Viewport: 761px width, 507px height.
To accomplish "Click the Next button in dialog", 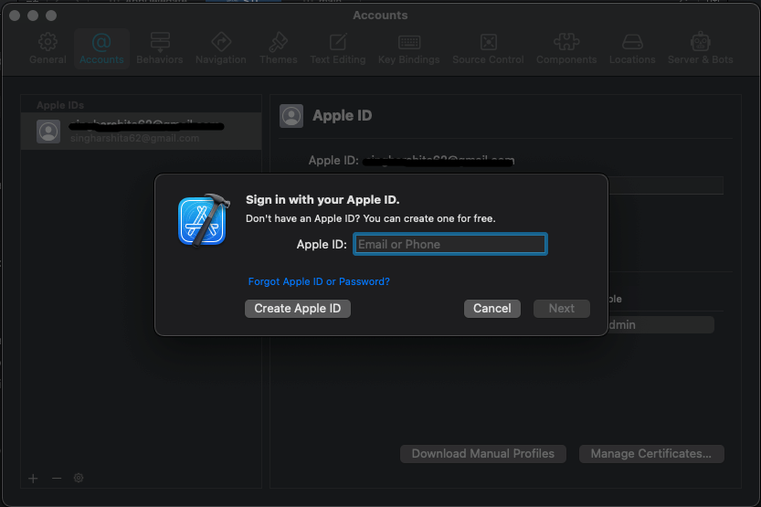I will pyautogui.click(x=562, y=309).
